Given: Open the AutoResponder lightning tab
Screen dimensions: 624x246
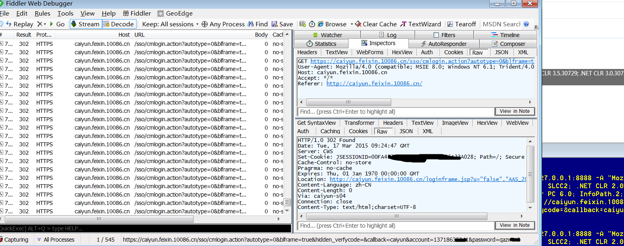Looking at the screenshot, I should (x=444, y=44).
